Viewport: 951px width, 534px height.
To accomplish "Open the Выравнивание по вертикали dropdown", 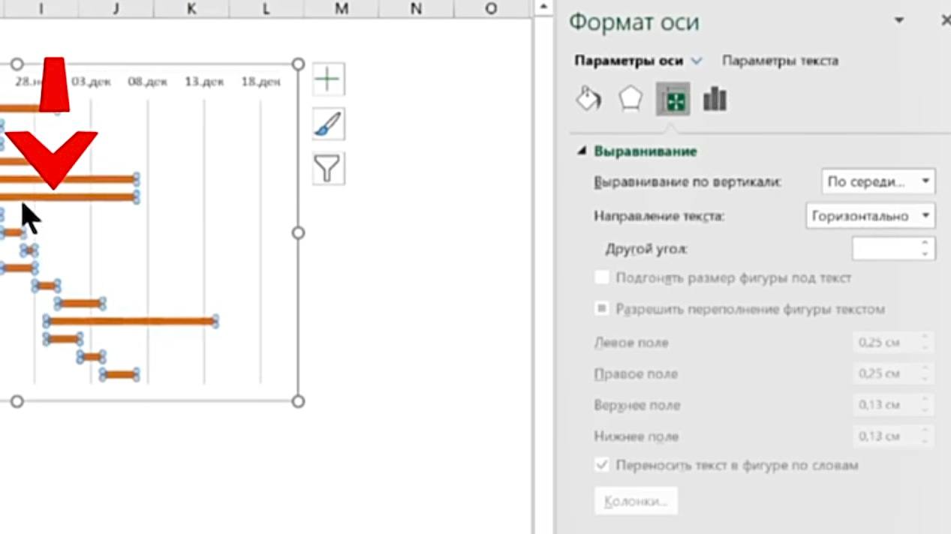I will tap(878, 181).
